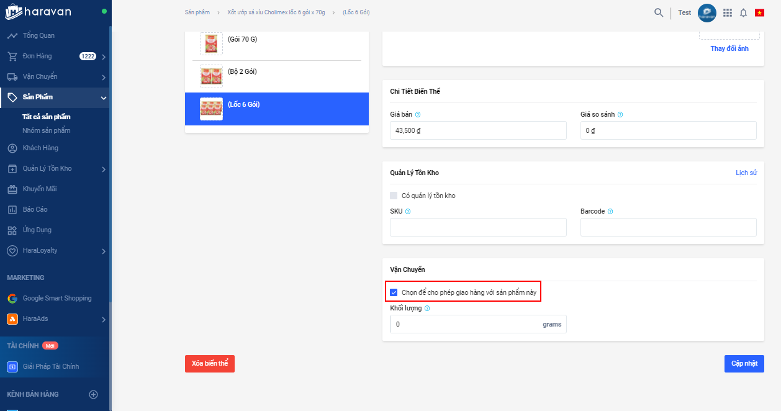Click the red Xóa biến thể button
This screenshot has height=411, width=781.
[210, 364]
